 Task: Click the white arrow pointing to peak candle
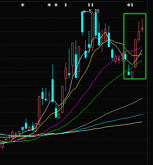86,11
